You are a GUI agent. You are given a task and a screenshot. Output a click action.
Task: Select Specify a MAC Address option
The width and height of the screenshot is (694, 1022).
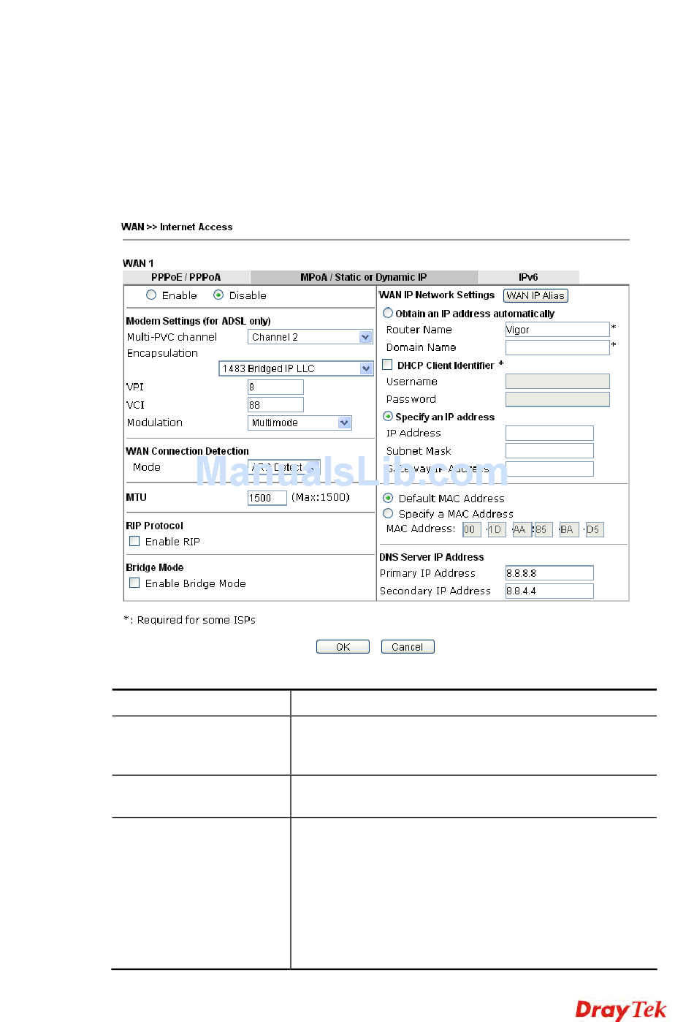click(x=388, y=514)
